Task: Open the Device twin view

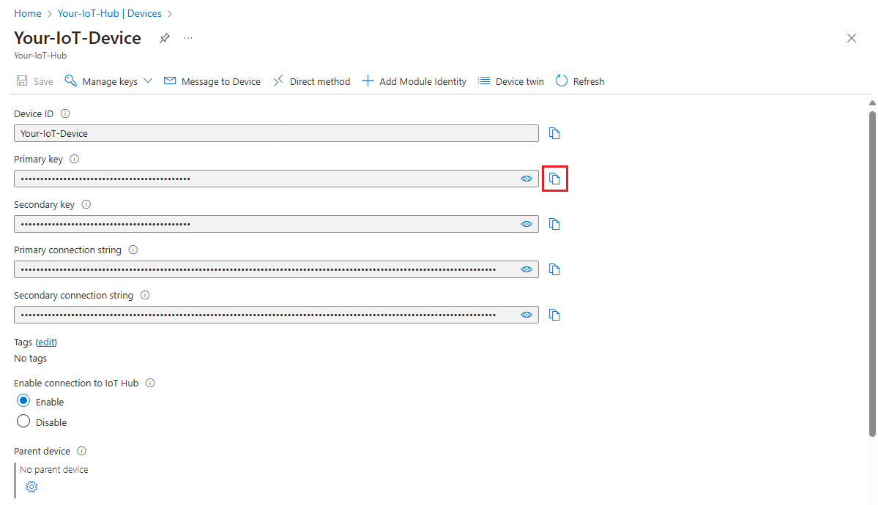Action: [x=510, y=81]
